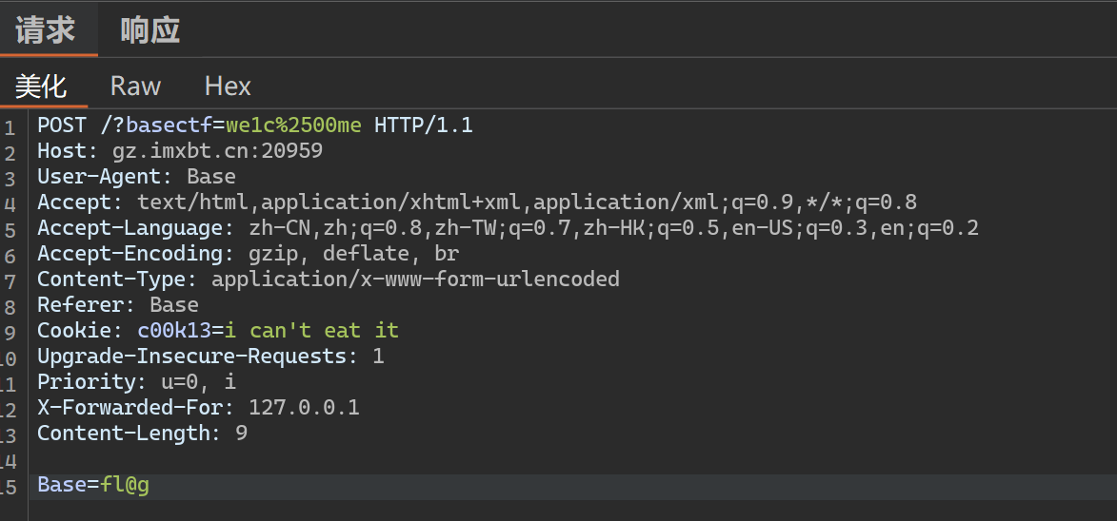This screenshot has width=1117, height=521.
Task: Switch to the 请求 (Request) tab
Action: [x=46, y=30]
